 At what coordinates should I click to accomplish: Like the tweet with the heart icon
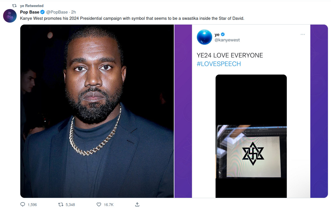click(x=99, y=205)
